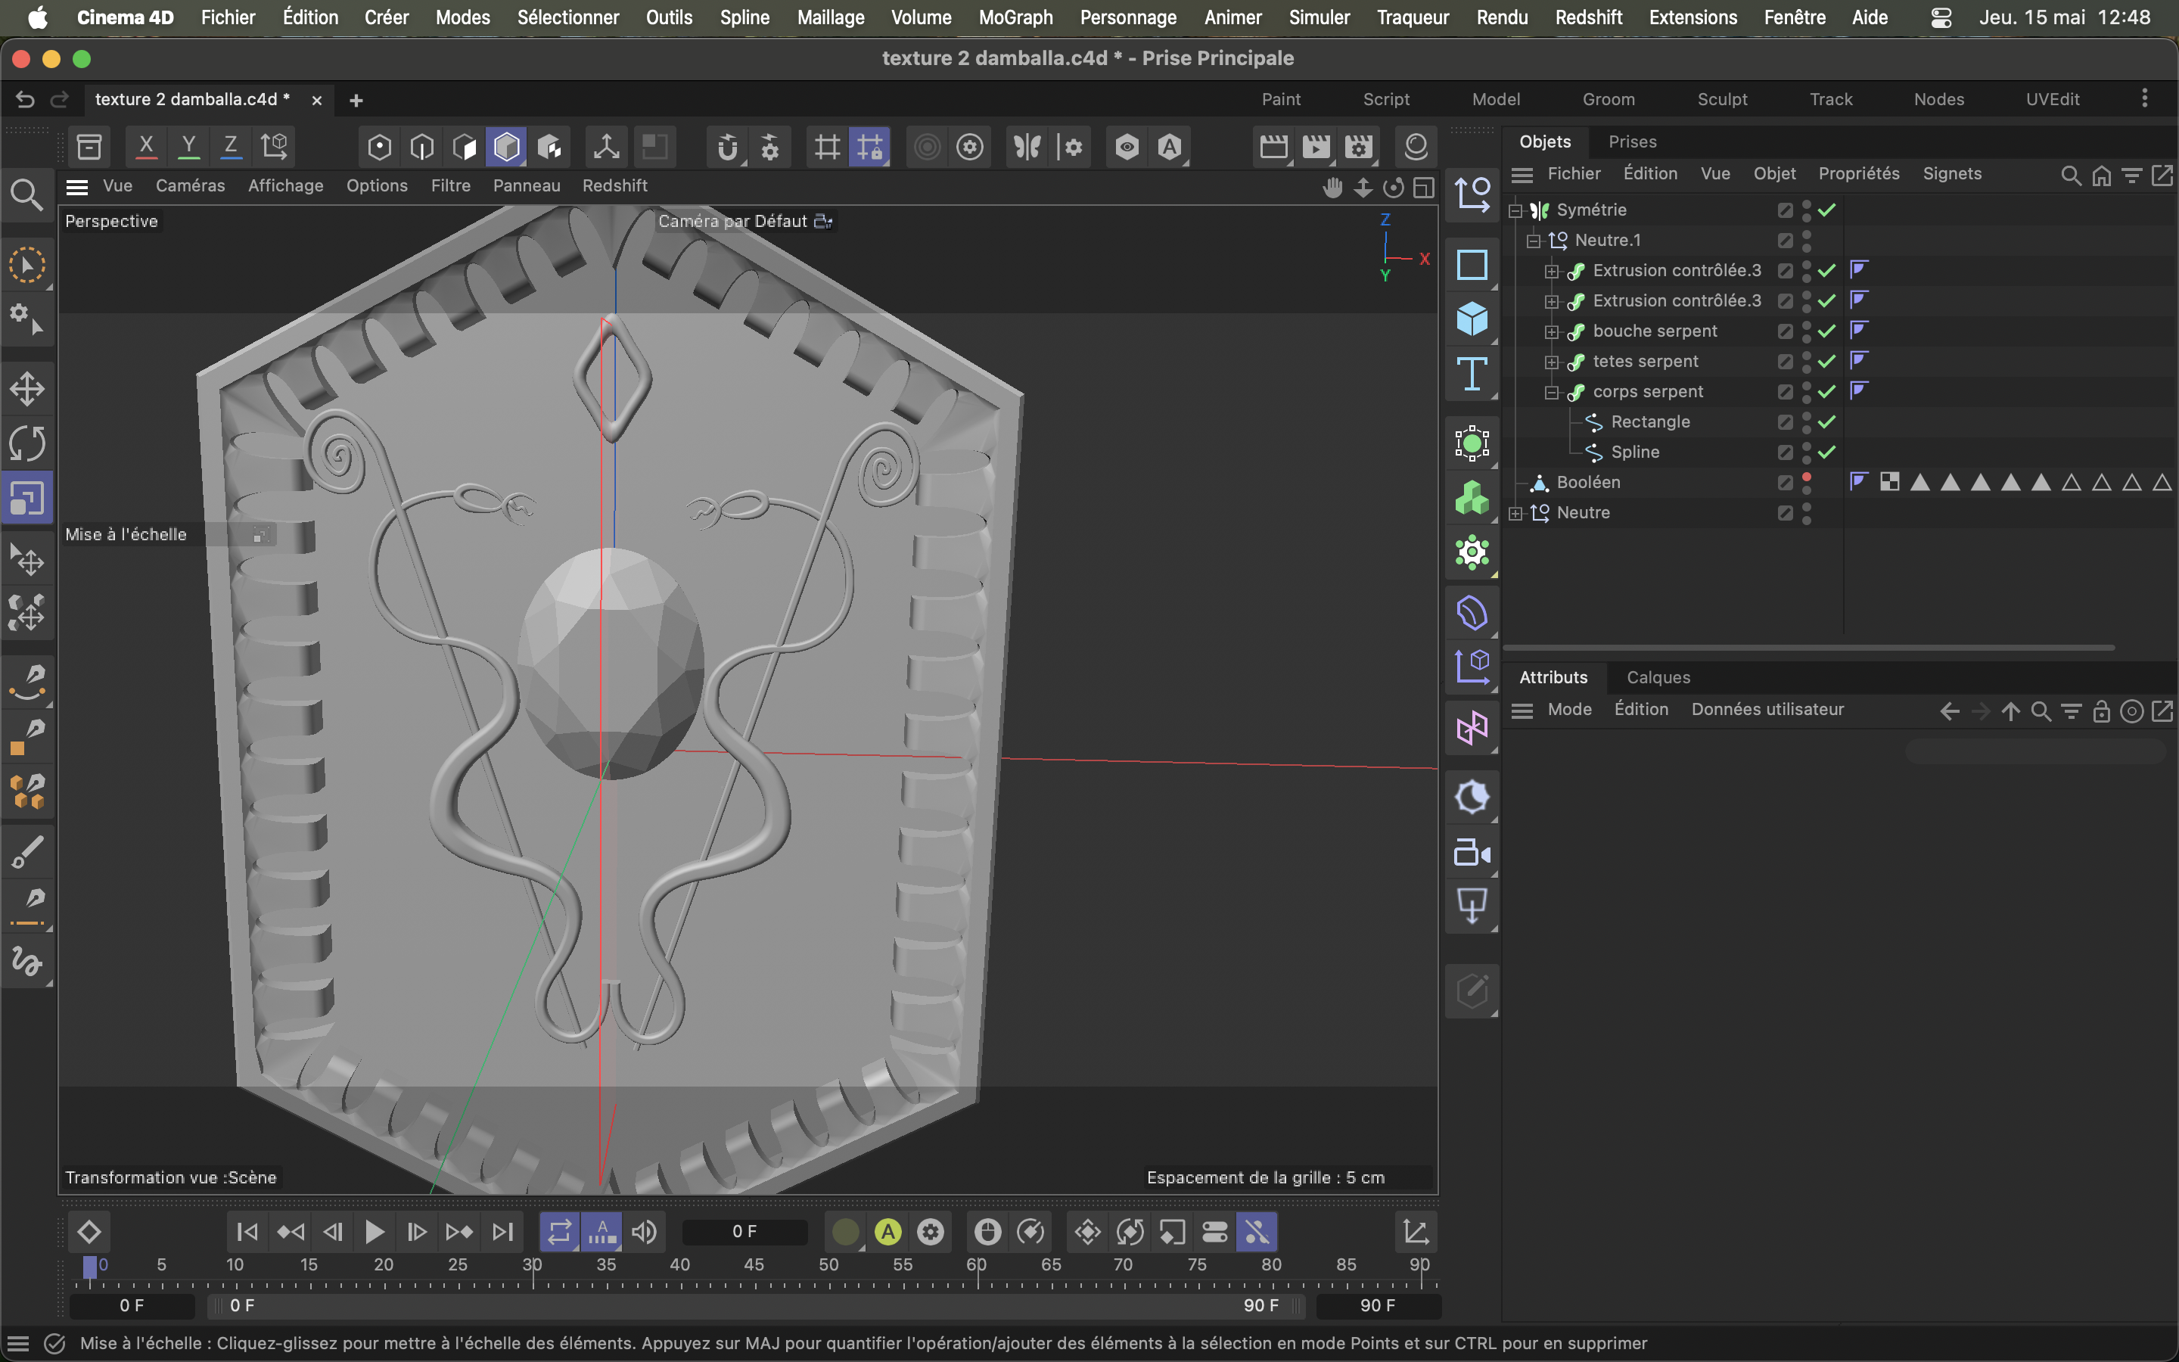Image resolution: width=2179 pixels, height=1362 pixels.
Task: Add a Rectangle spline object
Action: 1472,265
